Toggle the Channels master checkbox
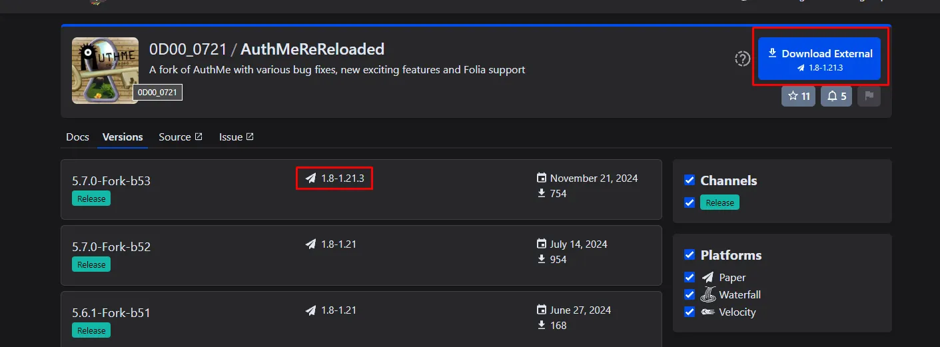Screen dimensions: 940x347 coord(690,180)
